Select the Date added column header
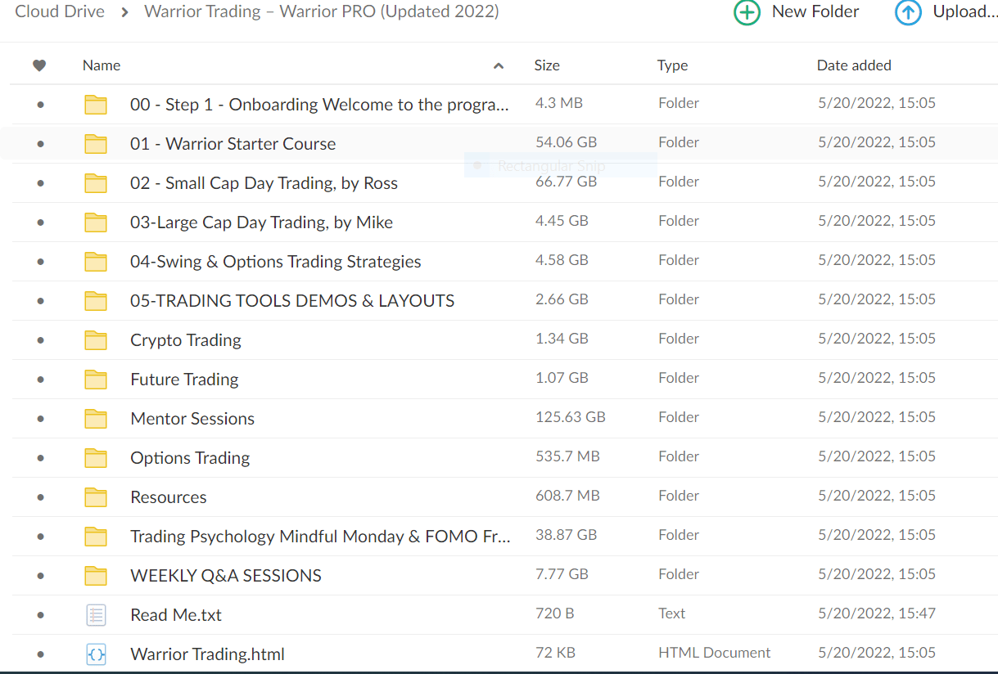The image size is (998, 674). pos(854,65)
